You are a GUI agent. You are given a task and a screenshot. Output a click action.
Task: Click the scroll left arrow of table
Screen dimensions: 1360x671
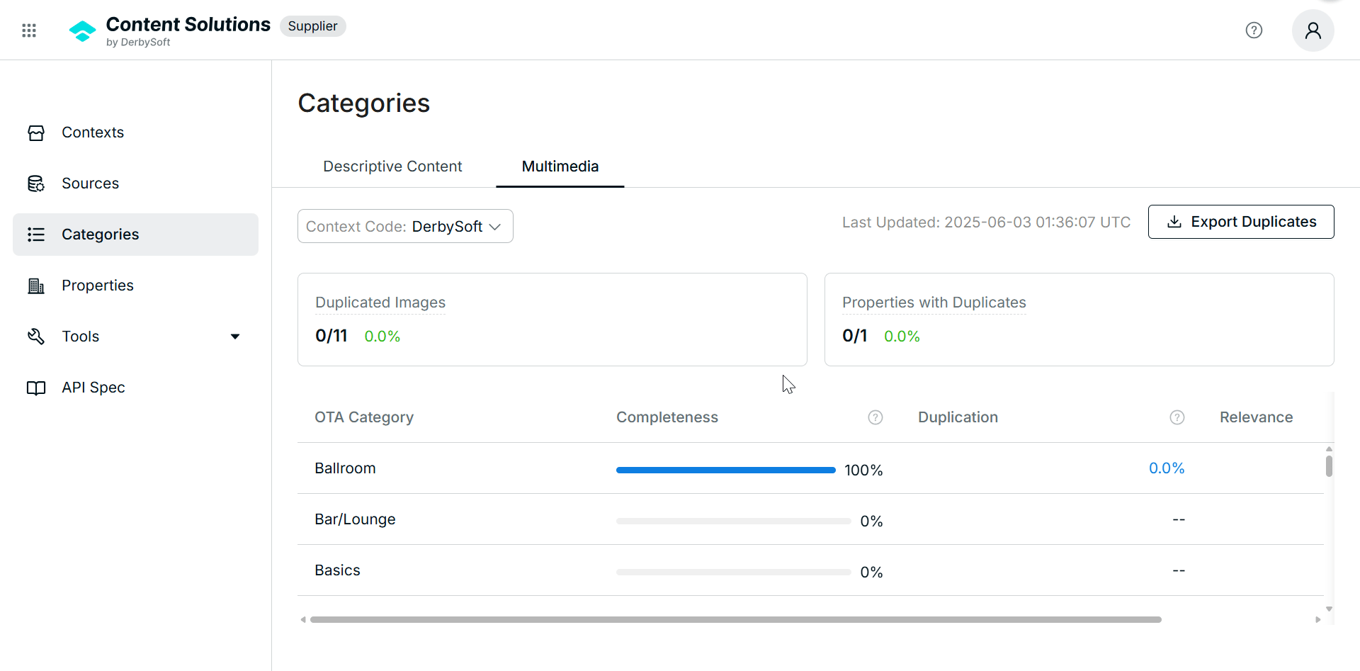click(x=303, y=619)
